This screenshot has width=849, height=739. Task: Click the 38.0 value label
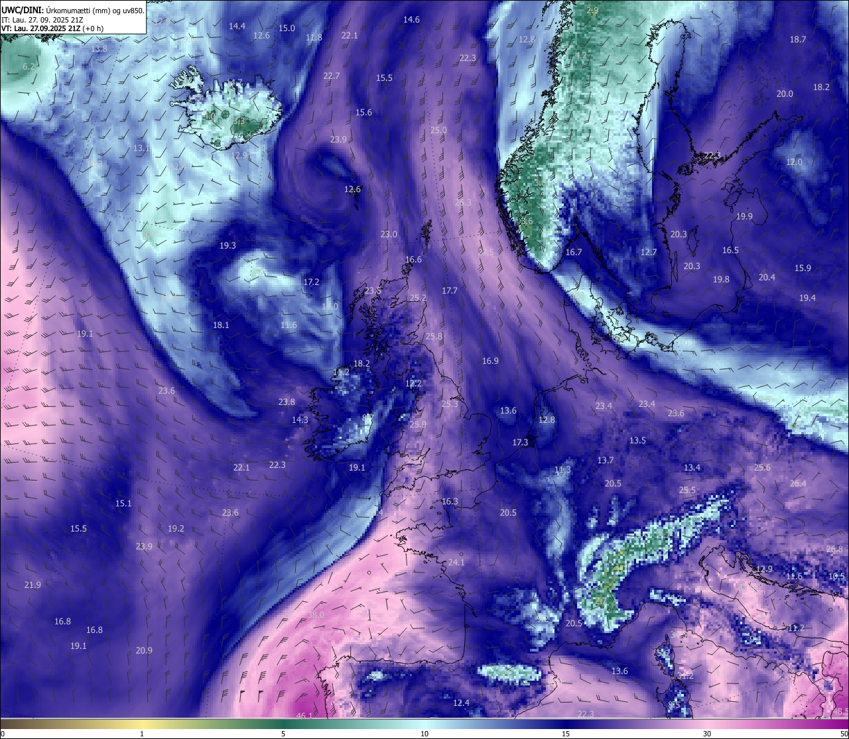pyautogui.click(x=316, y=614)
